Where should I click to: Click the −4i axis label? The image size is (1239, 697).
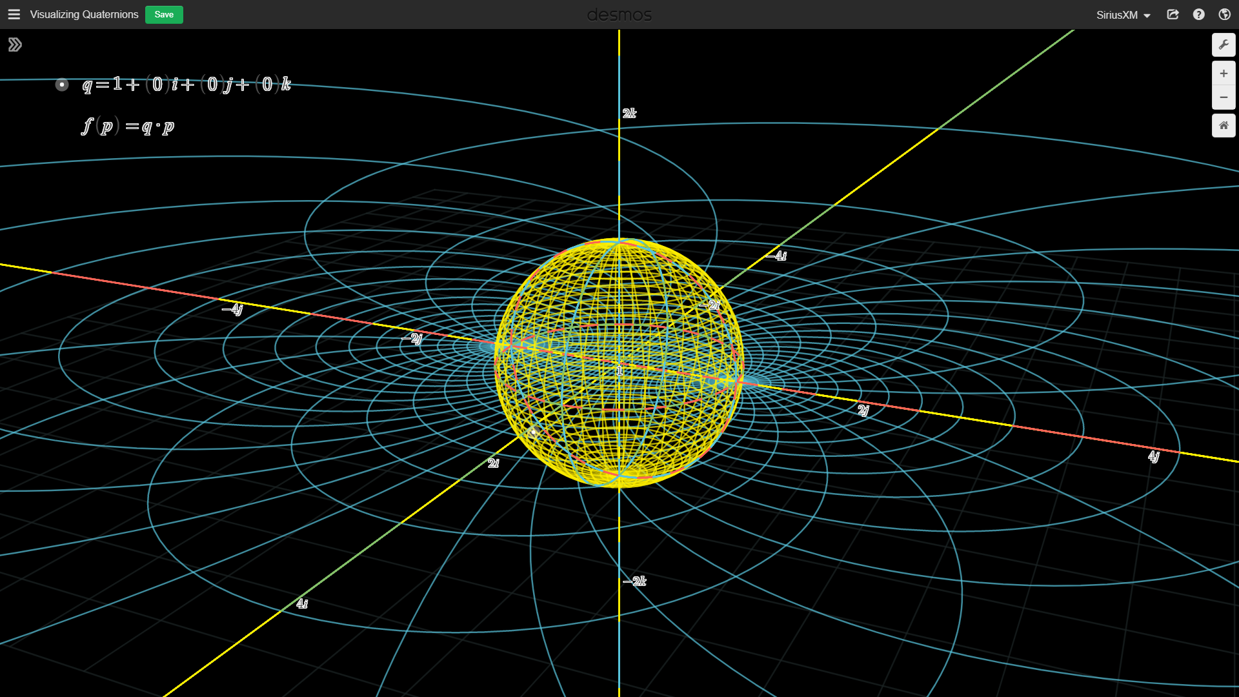point(776,256)
